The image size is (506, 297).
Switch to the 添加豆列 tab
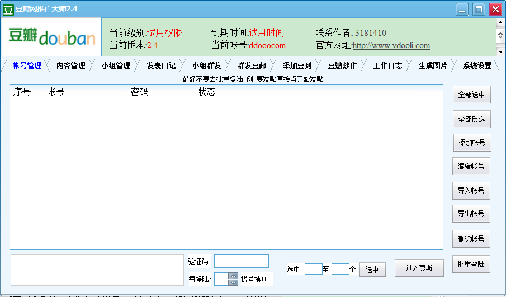[297, 65]
